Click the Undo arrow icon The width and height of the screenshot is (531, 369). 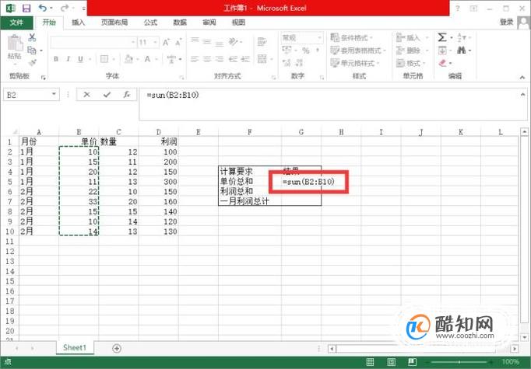(x=43, y=8)
